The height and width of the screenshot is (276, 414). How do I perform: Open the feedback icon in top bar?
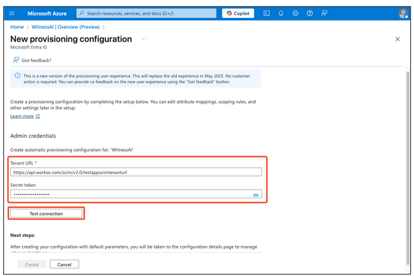(x=324, y=13)
